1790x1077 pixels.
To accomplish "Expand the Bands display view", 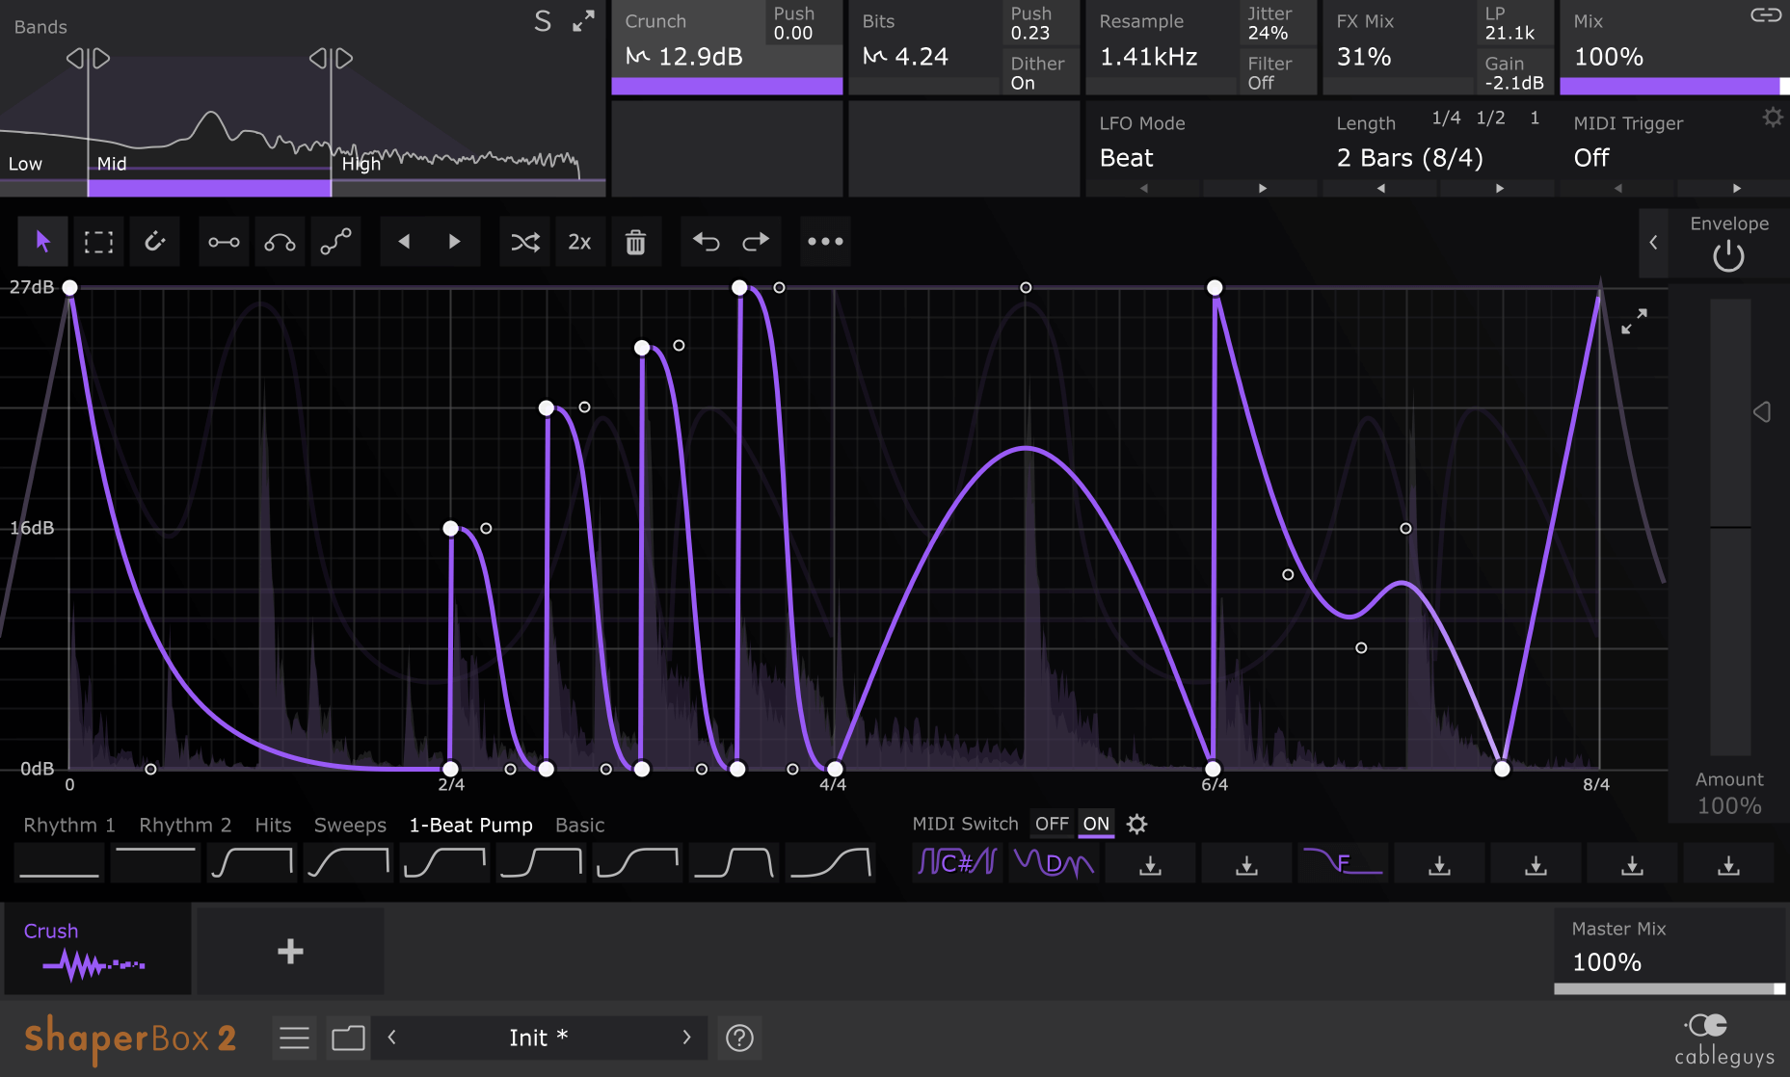I will (x=583, y=21).
